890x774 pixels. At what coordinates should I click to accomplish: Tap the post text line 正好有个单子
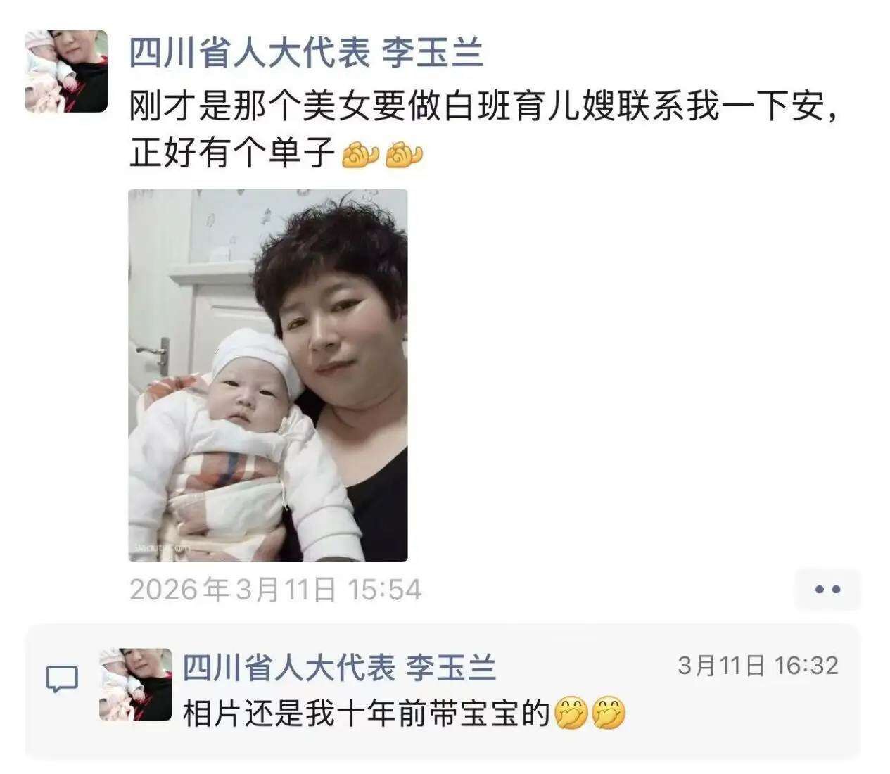pyautogui.click(x=231, y=154)
